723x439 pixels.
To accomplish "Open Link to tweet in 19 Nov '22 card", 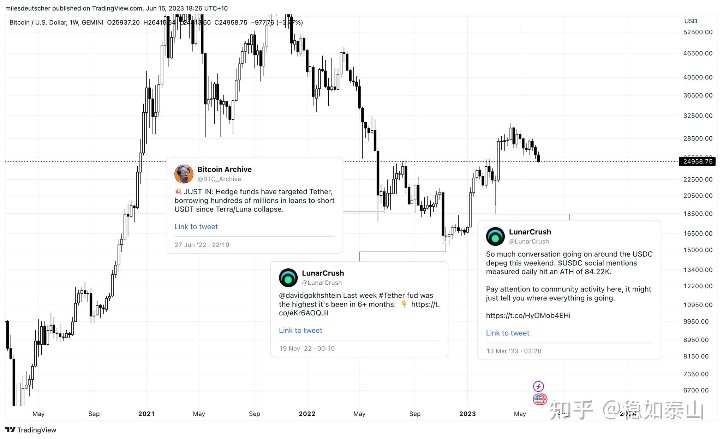I will pyautogui.click(x=300, y=330).
